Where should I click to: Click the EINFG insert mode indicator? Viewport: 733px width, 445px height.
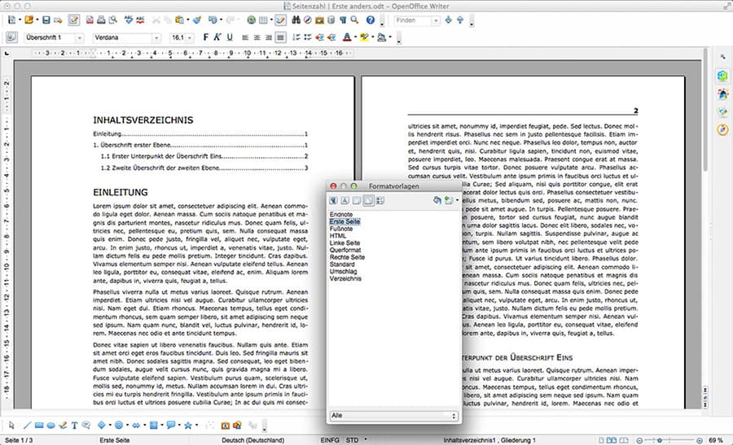(330, 440)
